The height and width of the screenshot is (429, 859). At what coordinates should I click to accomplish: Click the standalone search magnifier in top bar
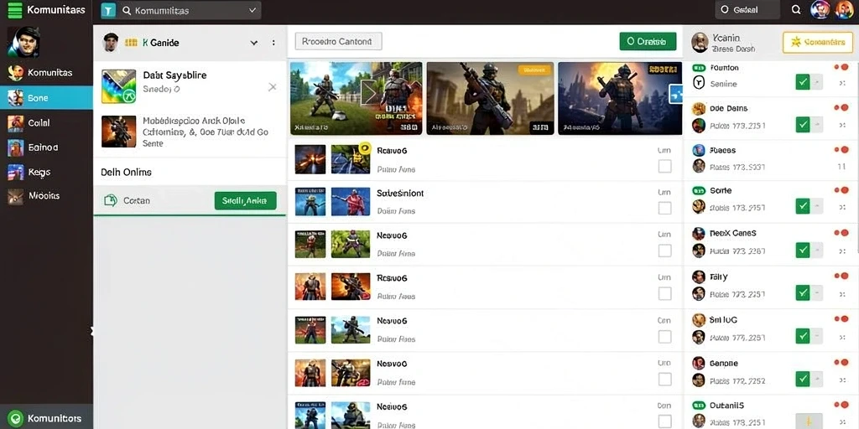tap(796, 9)
